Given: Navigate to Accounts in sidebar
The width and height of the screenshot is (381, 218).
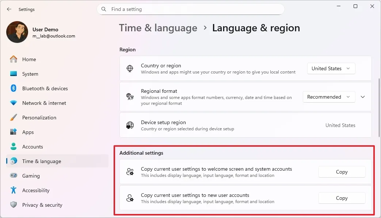Looking at the screenshot, I should pos(33,147).
